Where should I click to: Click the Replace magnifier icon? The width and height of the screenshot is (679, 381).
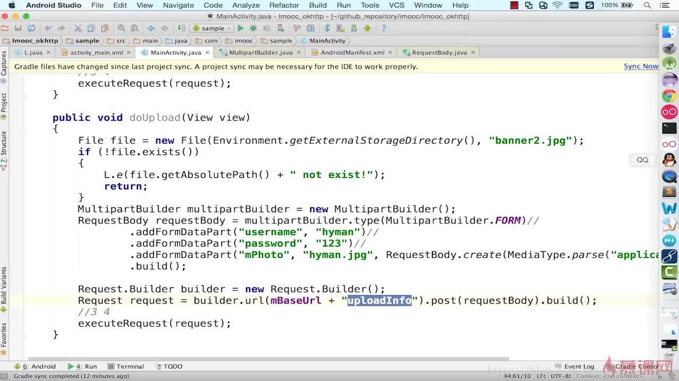click(134, 28)
